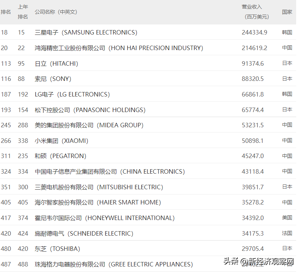Select the 中国电子信息产业集团有限公司 (CHINA ELECTRONICS) company name
This screenshot has width=301, height=272.
click(x=110, y=171)
